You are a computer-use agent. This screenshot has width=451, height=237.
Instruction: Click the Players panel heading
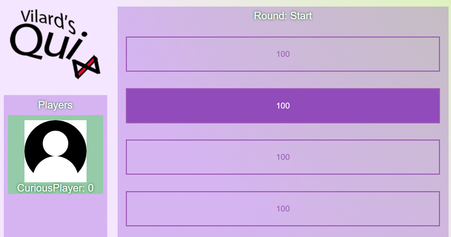(56, 105)
